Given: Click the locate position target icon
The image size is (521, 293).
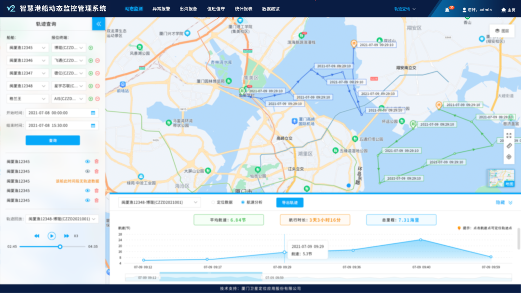Looking at the screenshot, I should 508,157.
